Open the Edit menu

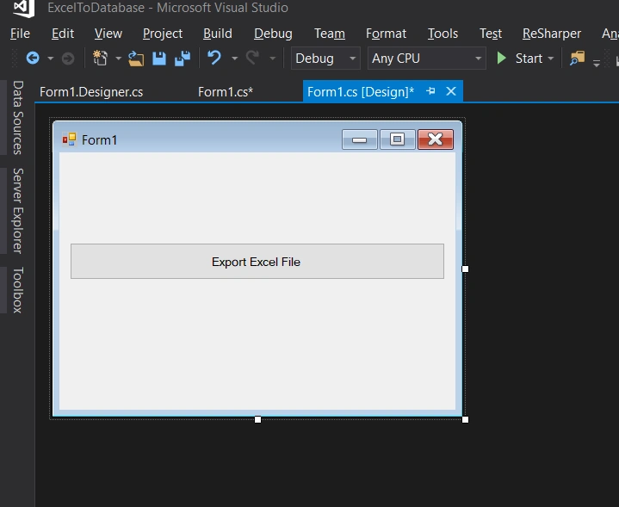point(63,34)
